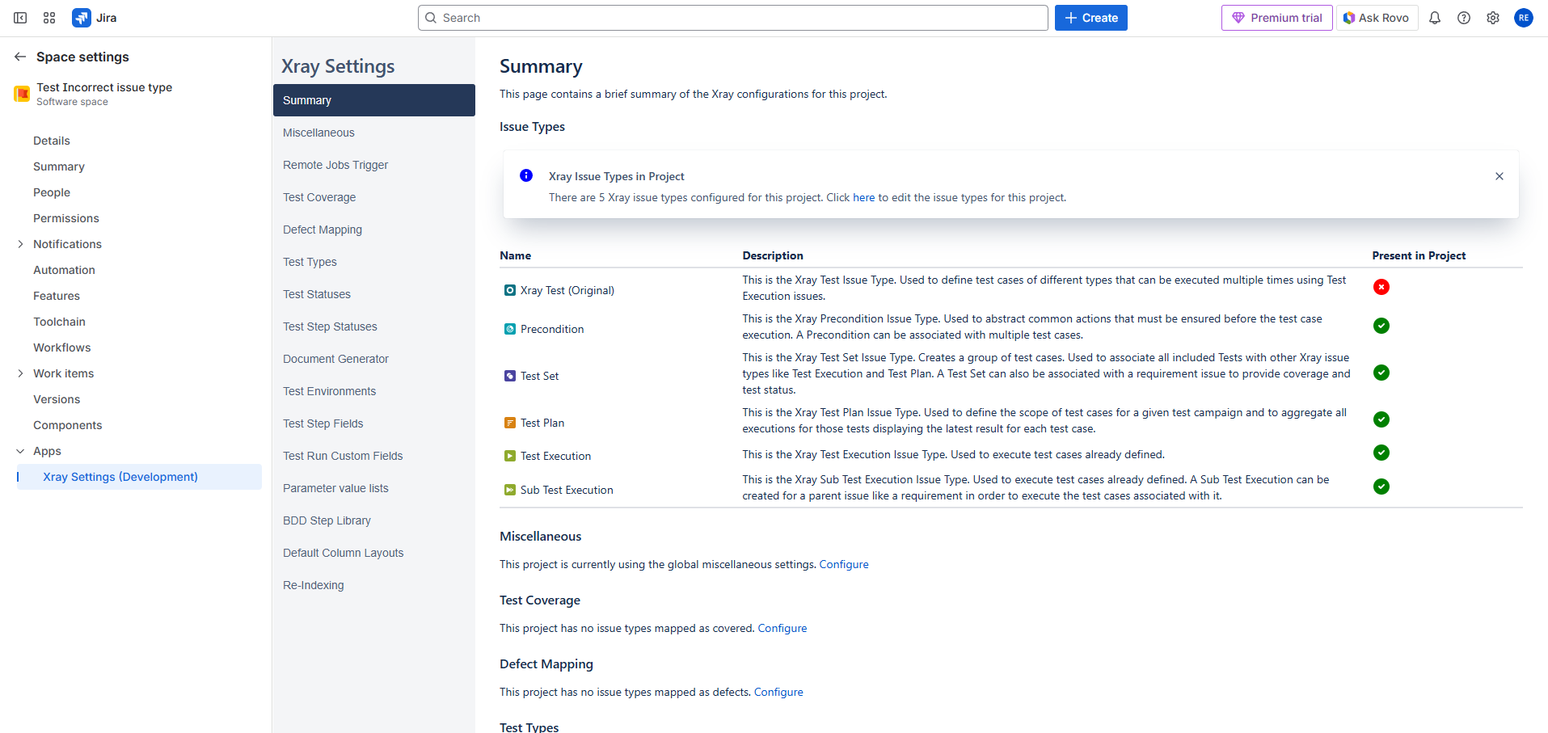
Task: Collapse the Apps section
Action: click(x=20, y=451)
